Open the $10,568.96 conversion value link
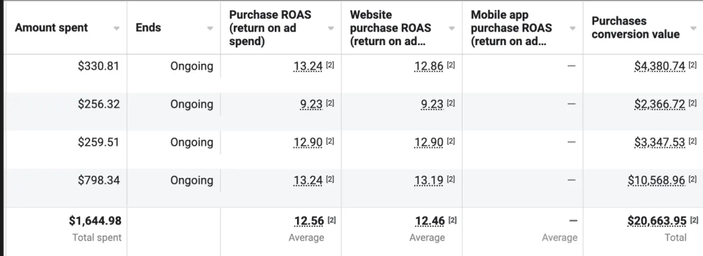 [656, 180]
